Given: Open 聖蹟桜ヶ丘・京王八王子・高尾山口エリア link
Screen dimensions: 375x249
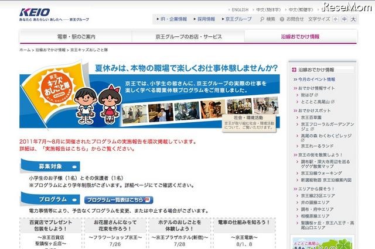Looking at the screenshot, I should point(328,225).
